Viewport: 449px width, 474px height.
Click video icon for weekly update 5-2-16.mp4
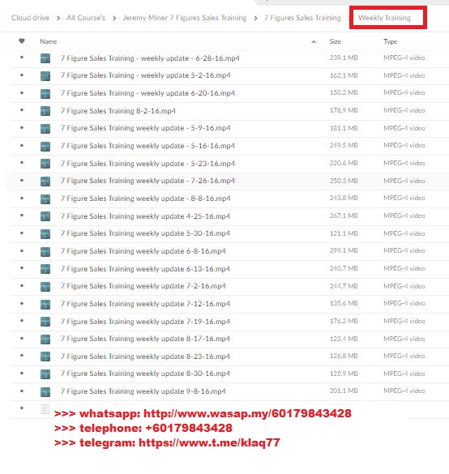click(x=45, y=76)
